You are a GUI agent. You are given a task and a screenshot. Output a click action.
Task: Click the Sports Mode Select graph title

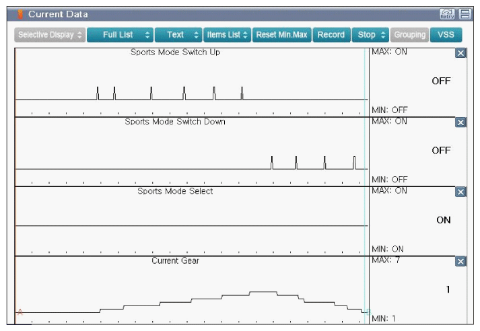pyautogui.click(x=175, y=191)
